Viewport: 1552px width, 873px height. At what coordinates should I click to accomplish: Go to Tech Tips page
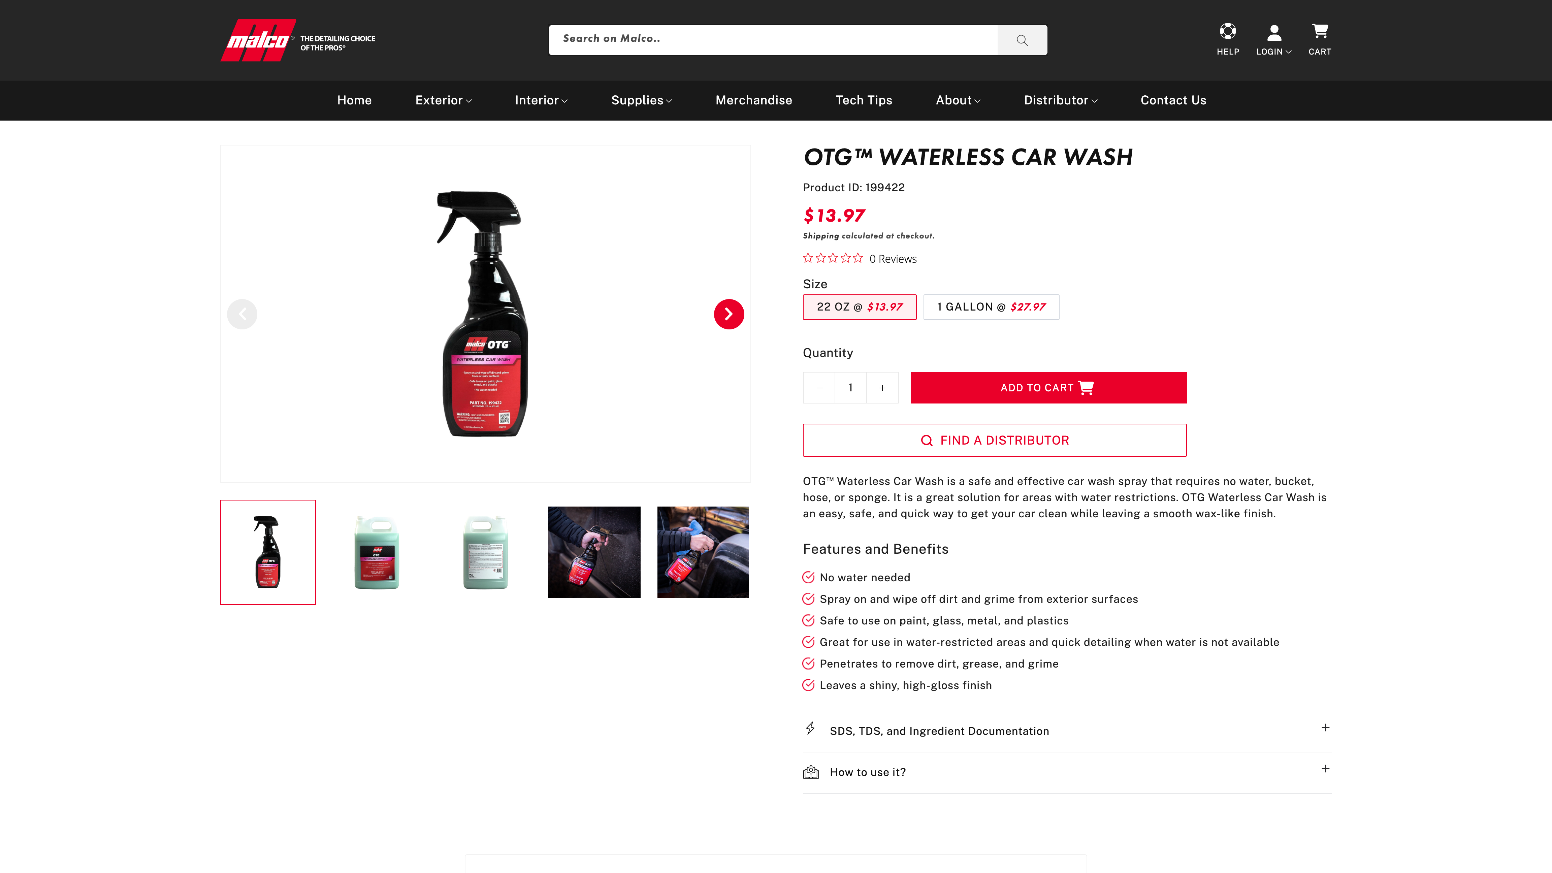pyautogui.click(x=863, y=100)
